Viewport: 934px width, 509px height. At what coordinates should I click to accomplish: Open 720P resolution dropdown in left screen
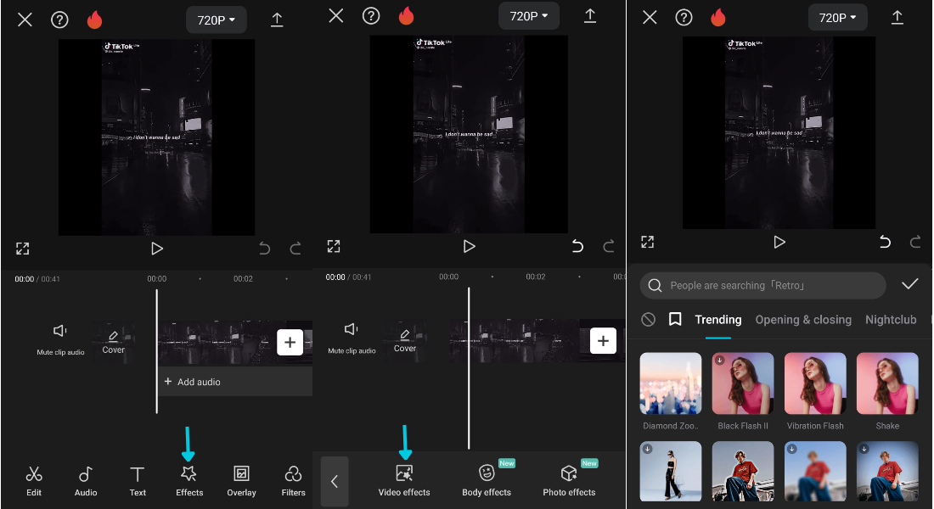[x=217, y=20]
